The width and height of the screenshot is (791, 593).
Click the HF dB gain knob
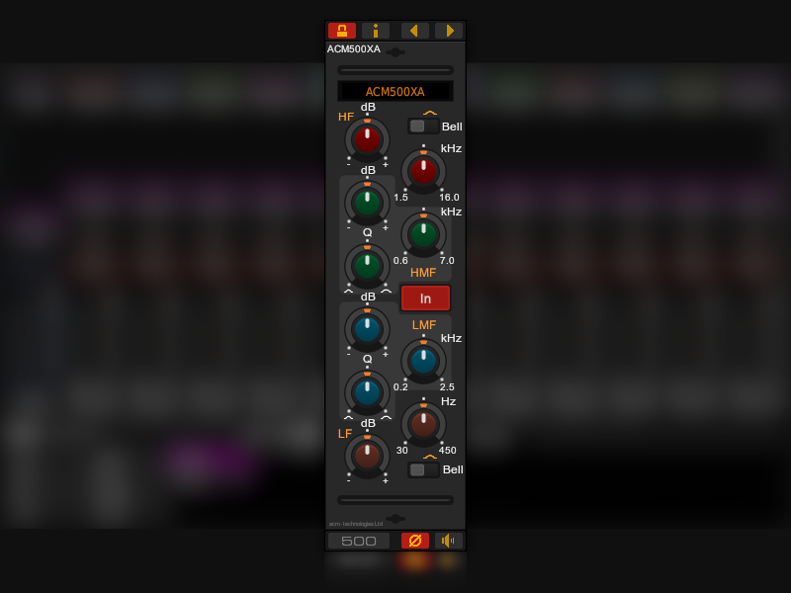pos(367,139)
